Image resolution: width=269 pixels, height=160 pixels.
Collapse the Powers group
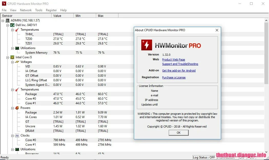pyautogui.click(x=12, y=108)
